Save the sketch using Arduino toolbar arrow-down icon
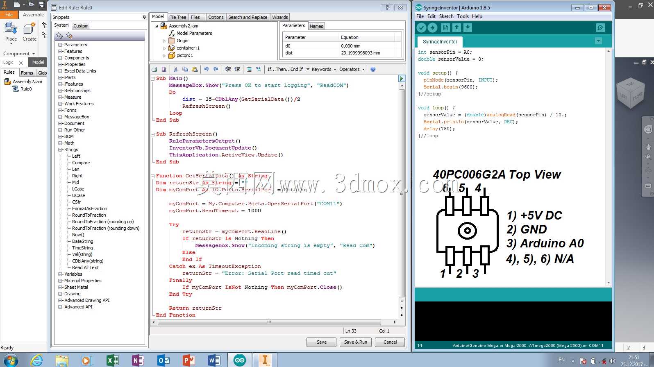The image size is (654, 367). click(468, 27)
